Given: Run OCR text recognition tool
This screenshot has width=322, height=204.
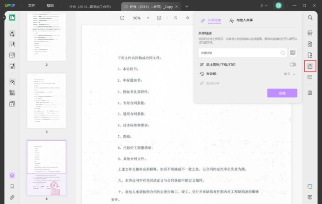Looking at the screenshot, I should coord(310,33).
